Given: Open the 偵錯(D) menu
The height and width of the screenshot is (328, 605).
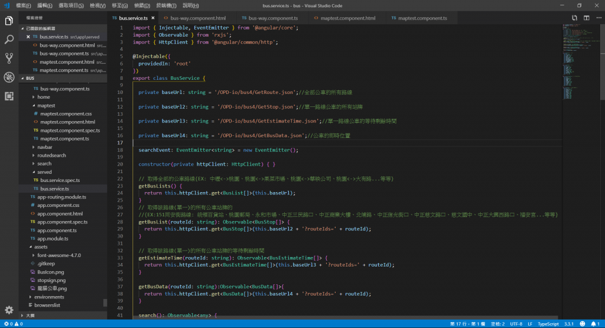Looking at the screenshot, I should click(x=142, y=5).
